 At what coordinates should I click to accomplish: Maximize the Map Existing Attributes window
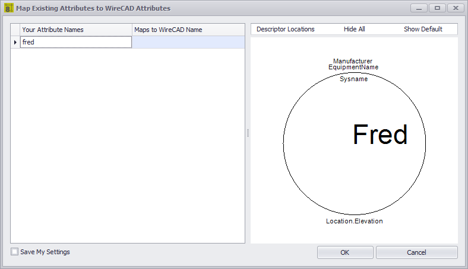[437, 8]
